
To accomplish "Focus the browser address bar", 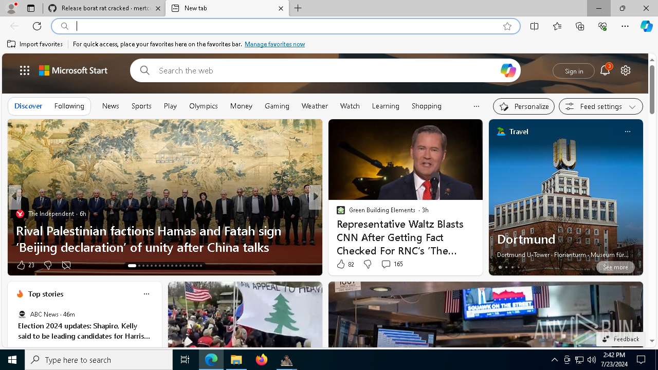I will point(285,26).
